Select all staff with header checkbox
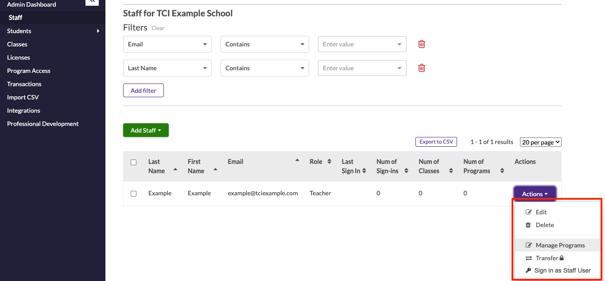The height and width of the screenshot is (281, 605). [134, 162]
